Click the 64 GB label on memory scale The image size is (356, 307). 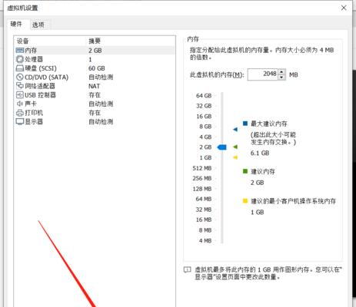tap(204, 96)
